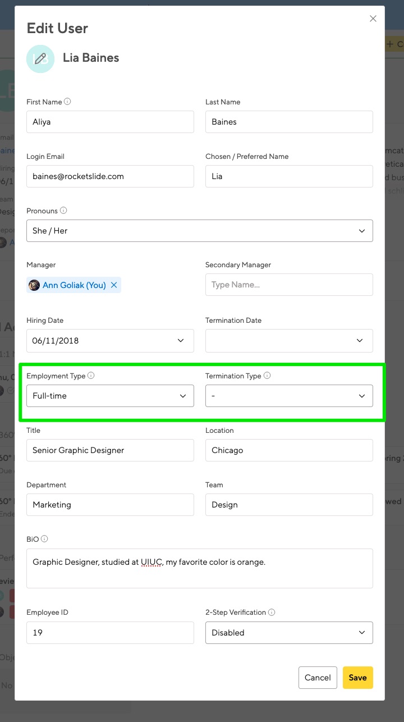This screenshot has width=404, height=722.
Task: Click the Employee ID input field
Action: pos(110,632)
